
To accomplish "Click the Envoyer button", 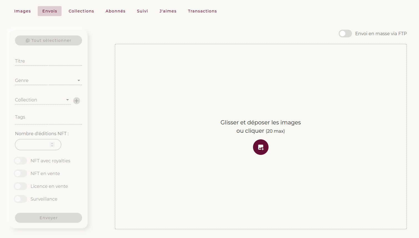I will (x=48, y=218).
